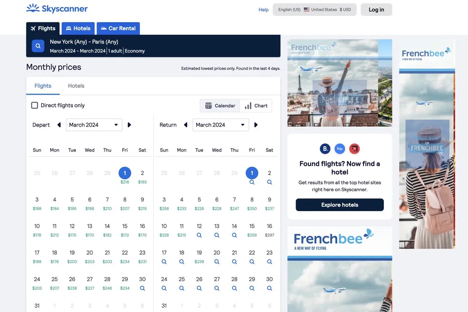Open the Return month dropdown
This screenshot has width=468, height=312.
pyautogui.click(x=221, y=125)
